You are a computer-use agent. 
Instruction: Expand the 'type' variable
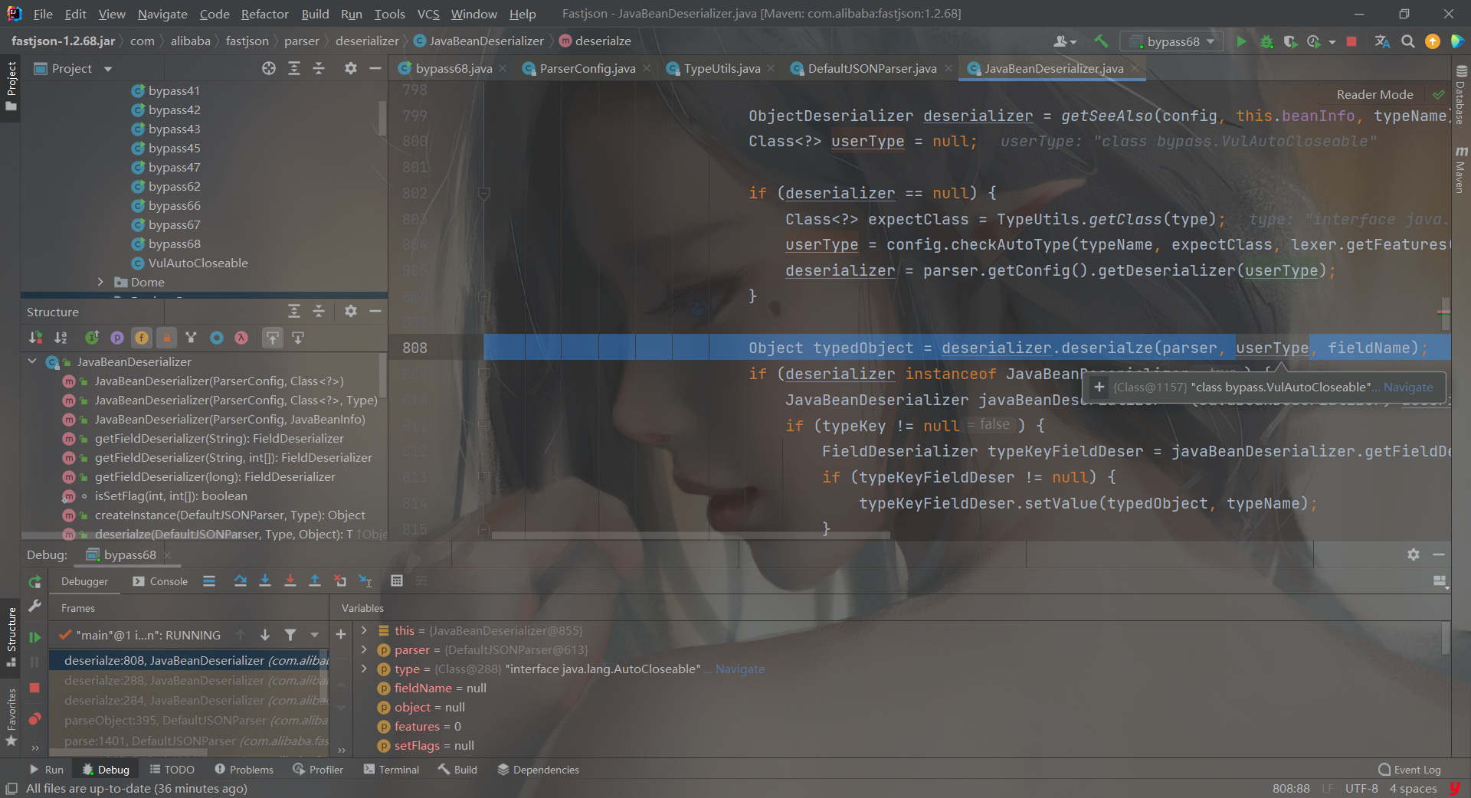[x=364, y=669]
